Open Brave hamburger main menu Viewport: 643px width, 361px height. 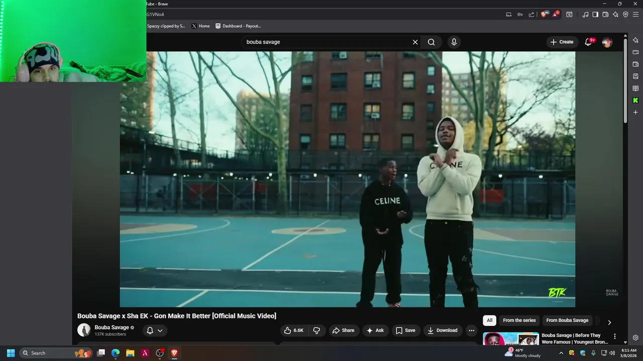(x=635, y=15)
